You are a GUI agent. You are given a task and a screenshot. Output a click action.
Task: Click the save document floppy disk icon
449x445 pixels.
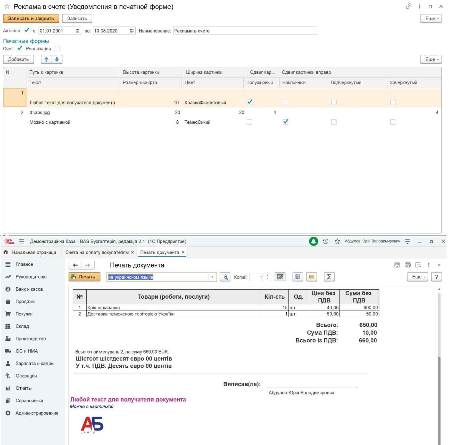click(298, 277)
